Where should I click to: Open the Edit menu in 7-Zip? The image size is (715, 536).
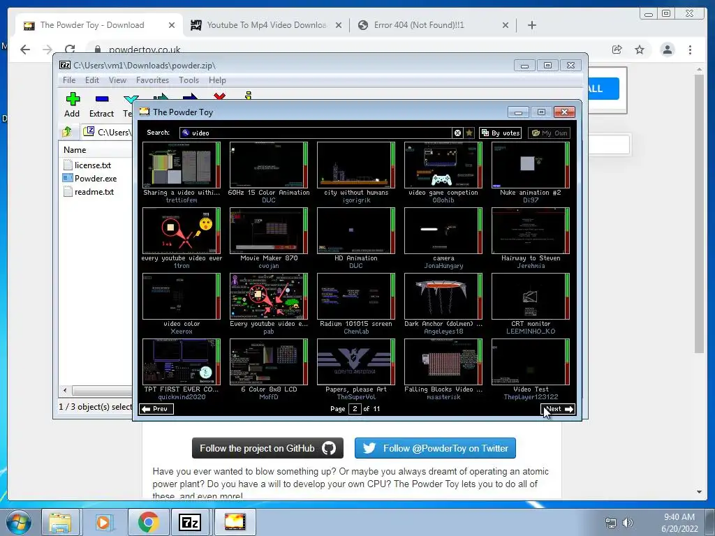pyautogui.click(x=92, y=80)
